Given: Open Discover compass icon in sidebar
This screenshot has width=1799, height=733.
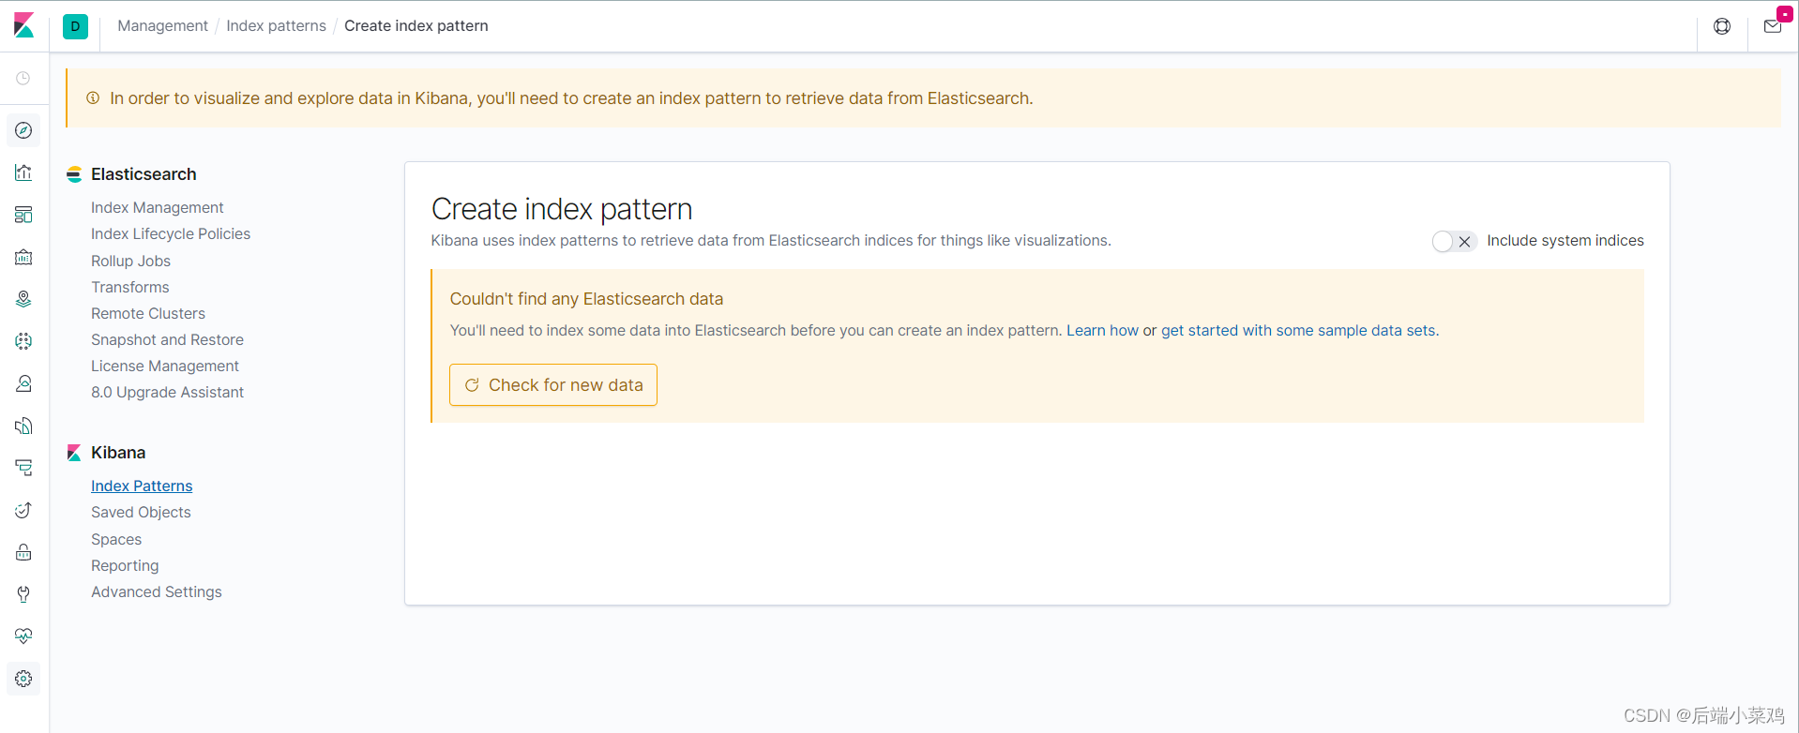Looking at the screenshot, I should pos(23,130).
